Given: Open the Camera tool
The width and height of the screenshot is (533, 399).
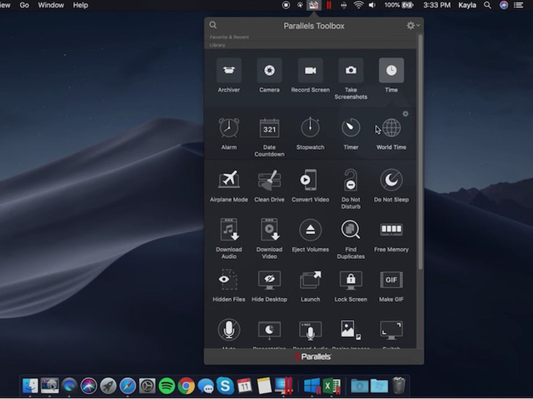Looking at the screenshot, I should (269, 70).
